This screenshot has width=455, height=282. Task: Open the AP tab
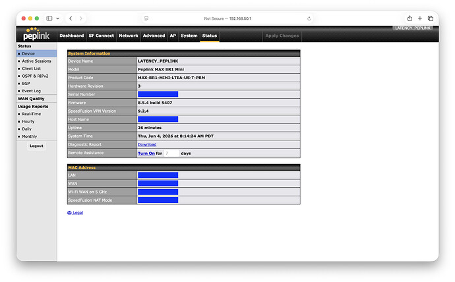[173, 36]
